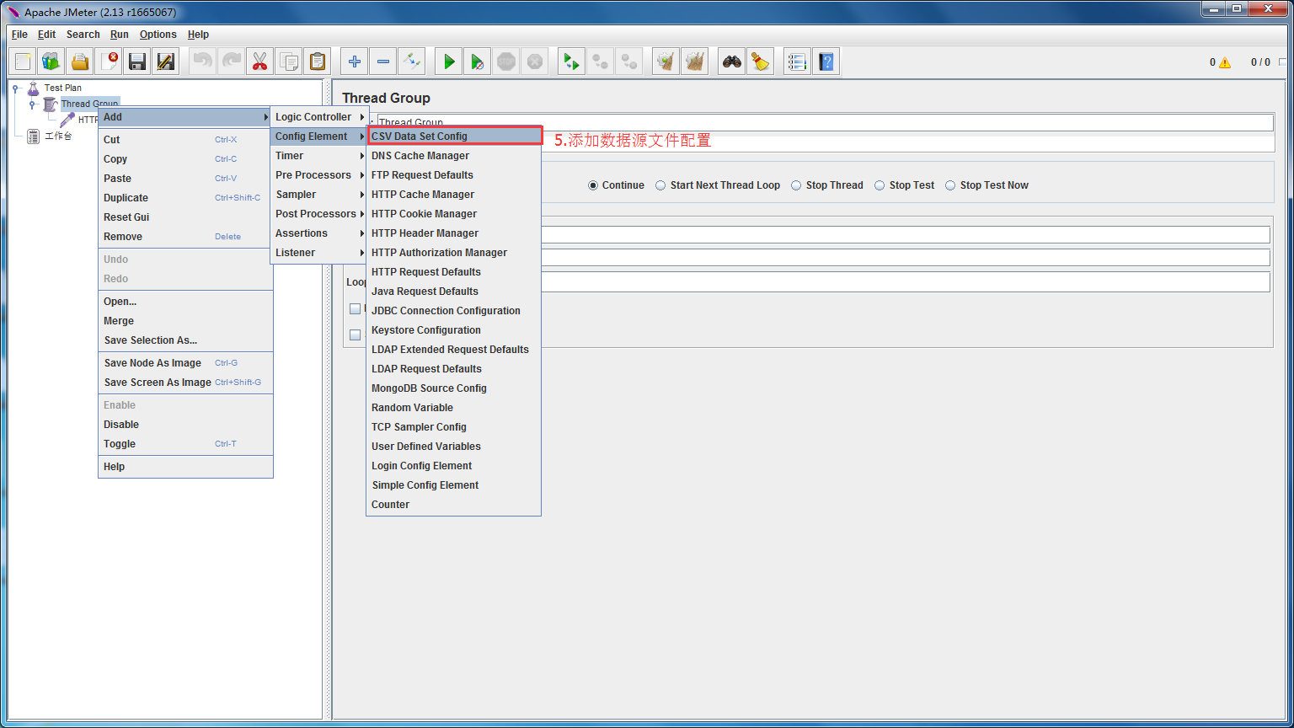The height and width of the screenshot is (728, 1294).
Task: Click the Clear results toolbar icon
Action: pos(666,62)
